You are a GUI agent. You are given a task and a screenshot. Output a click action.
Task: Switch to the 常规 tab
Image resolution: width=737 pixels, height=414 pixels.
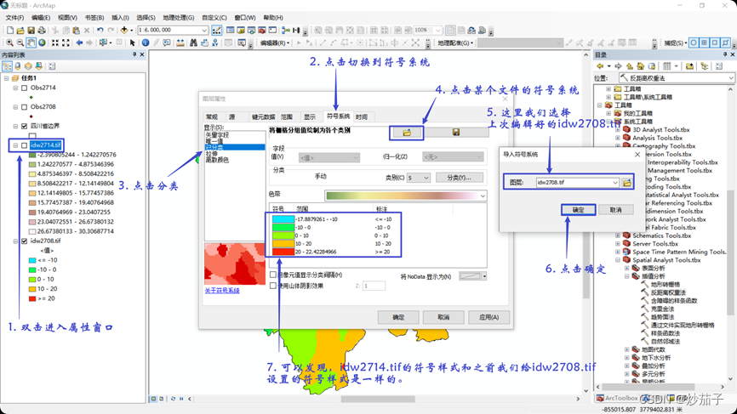[x=212, y=116]
